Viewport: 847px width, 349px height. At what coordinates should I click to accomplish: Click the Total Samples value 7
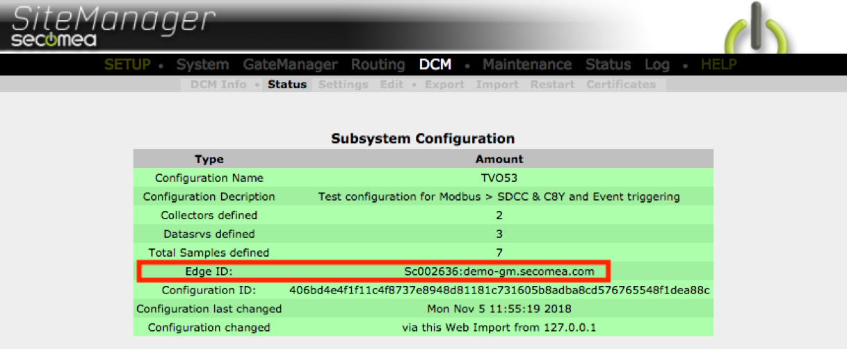pos(499,253)
